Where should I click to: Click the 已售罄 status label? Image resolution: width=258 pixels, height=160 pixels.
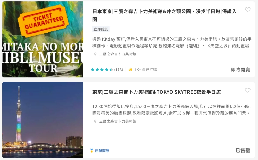point(243,150)
